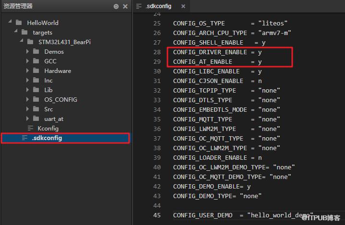
Task: Click the .sdkconfig file icon in tree
Action: [24, 138]
